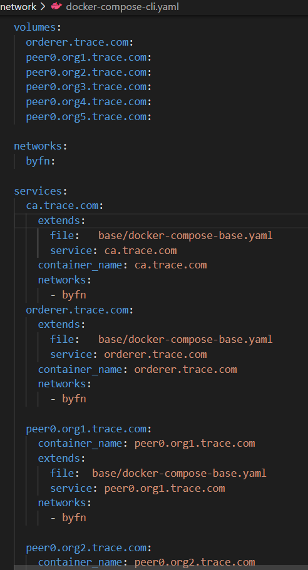Click the peer0.org1.trace.com service key
Image resolution: width=308 pixels, height=570 pixels.
pos(86,429)
